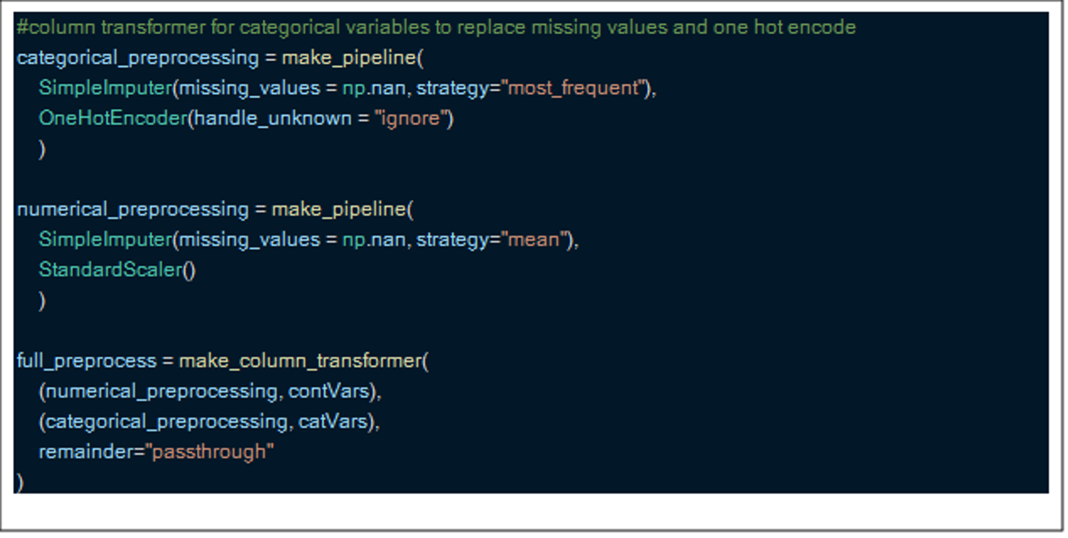Click the numerical_preprocessing variable being assigned
Viewport: 1068px width, 538px height.
[133, 209]
